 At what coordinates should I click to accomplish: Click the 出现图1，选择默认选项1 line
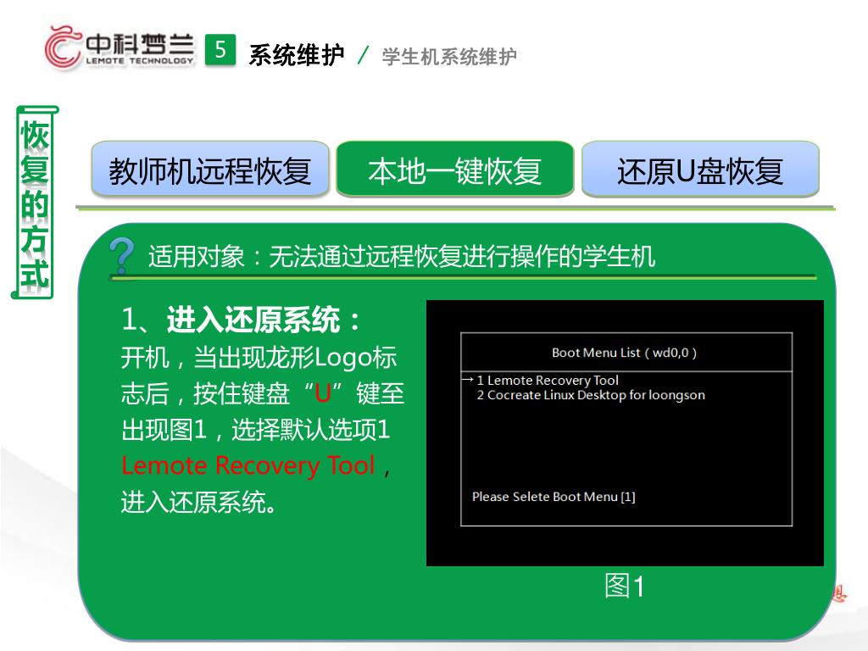[256, 430]
